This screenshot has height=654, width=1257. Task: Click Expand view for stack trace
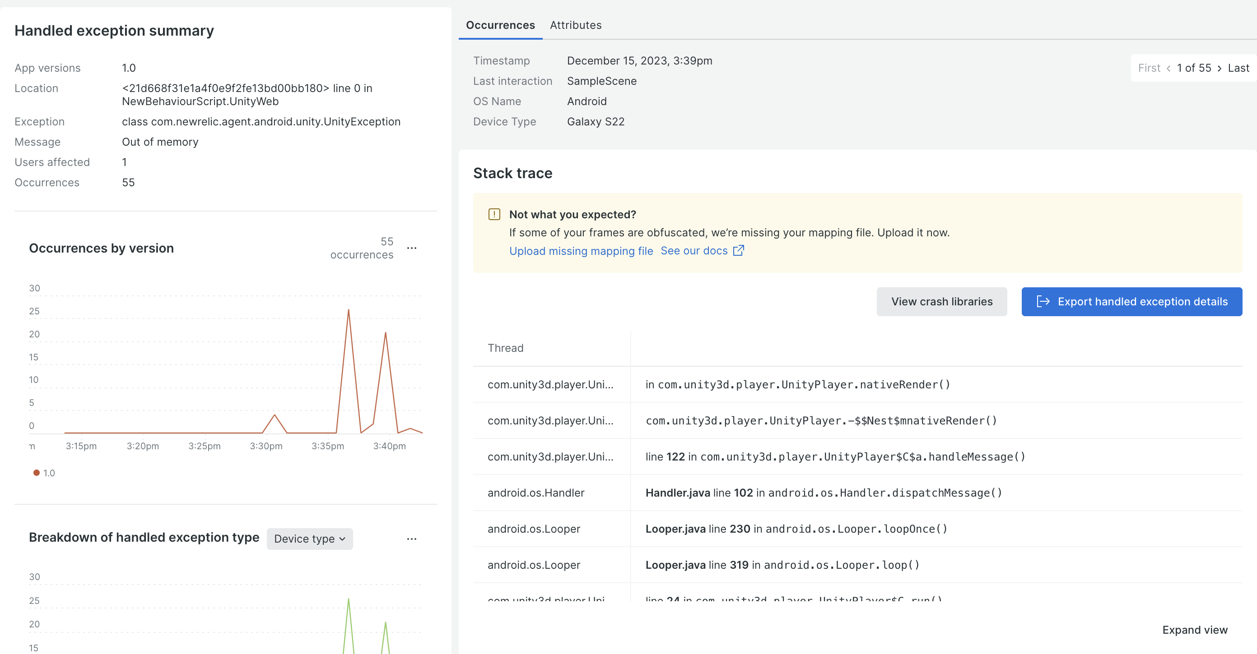click(1195, 630)
